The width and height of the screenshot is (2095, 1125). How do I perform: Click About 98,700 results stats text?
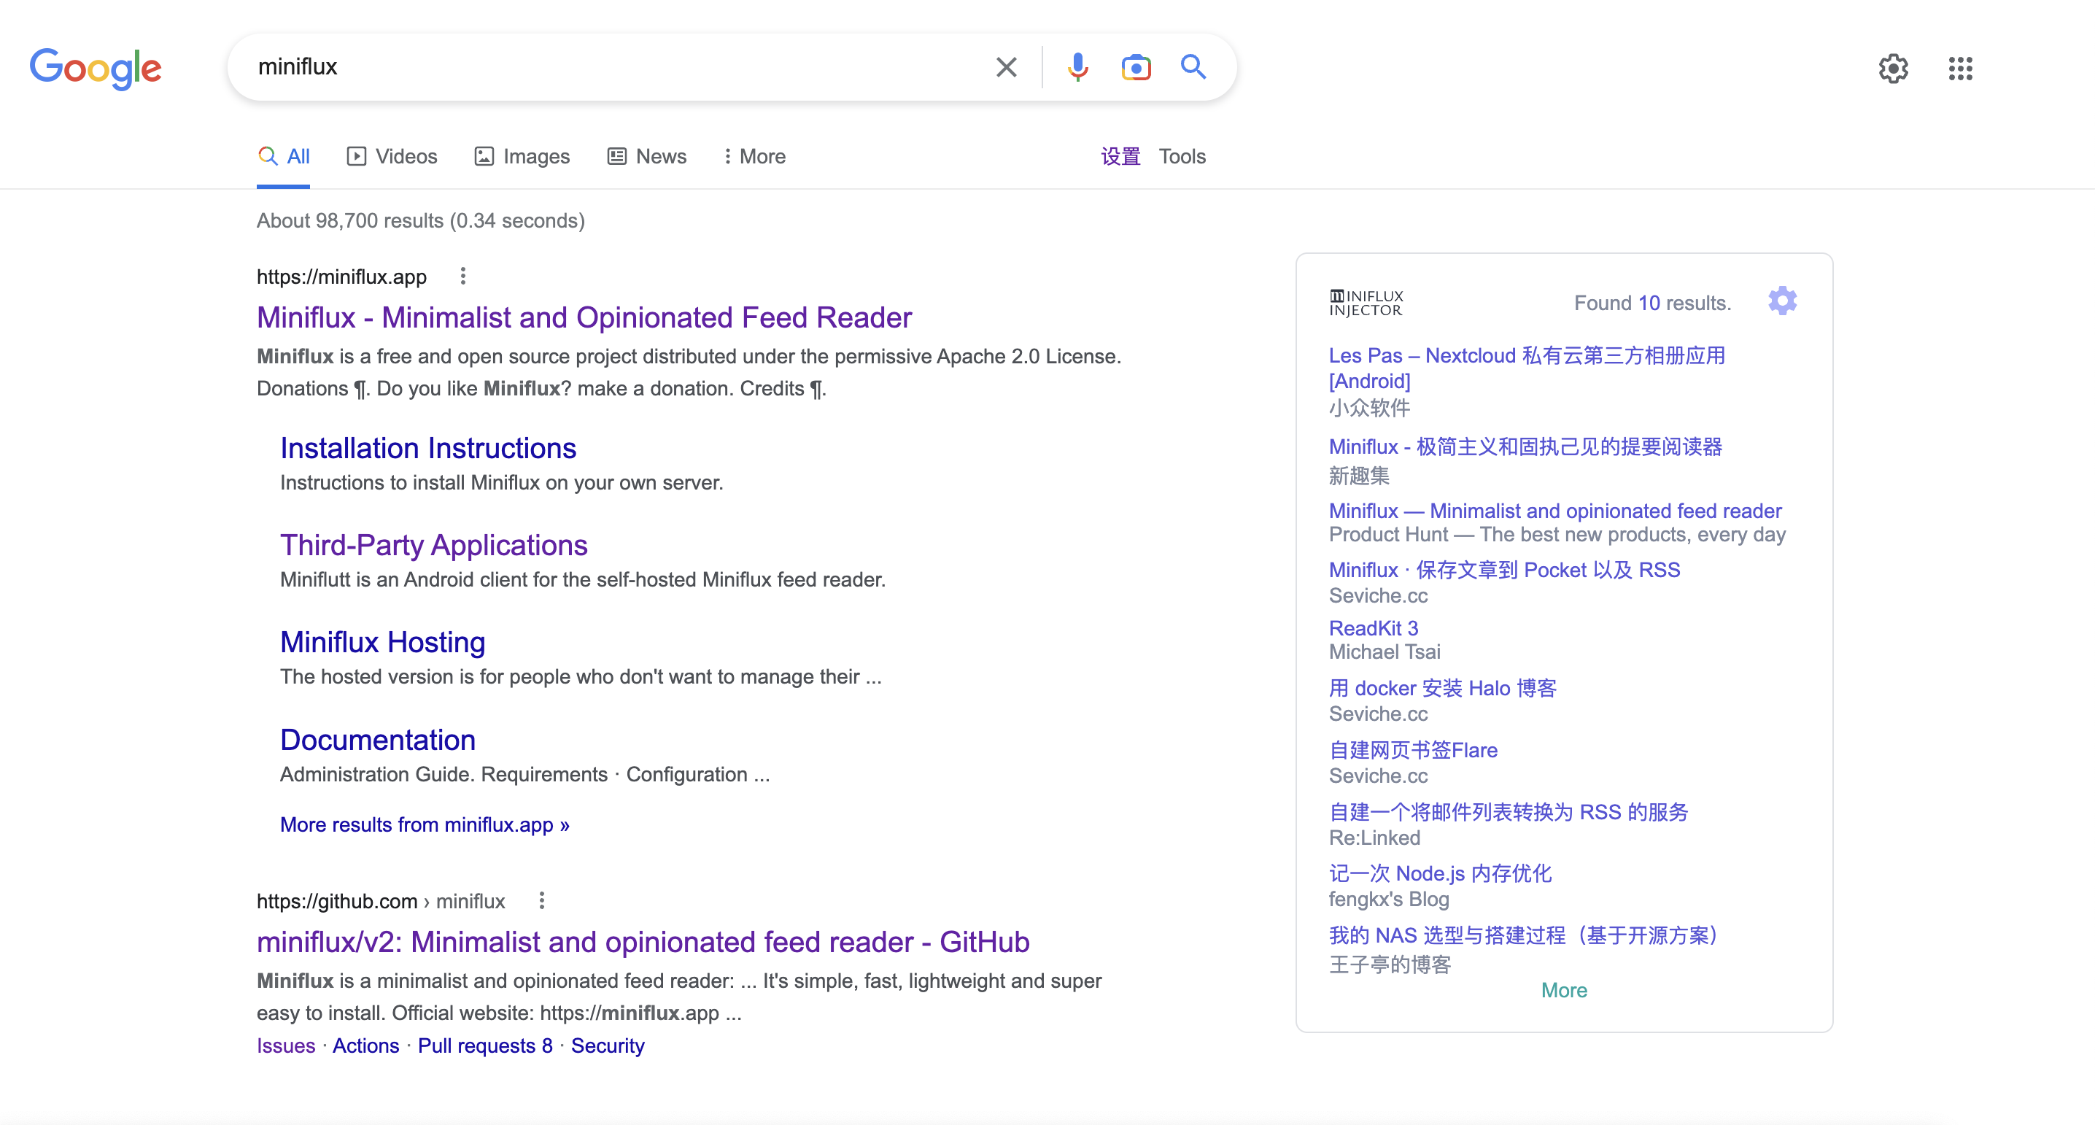[420, 220]
